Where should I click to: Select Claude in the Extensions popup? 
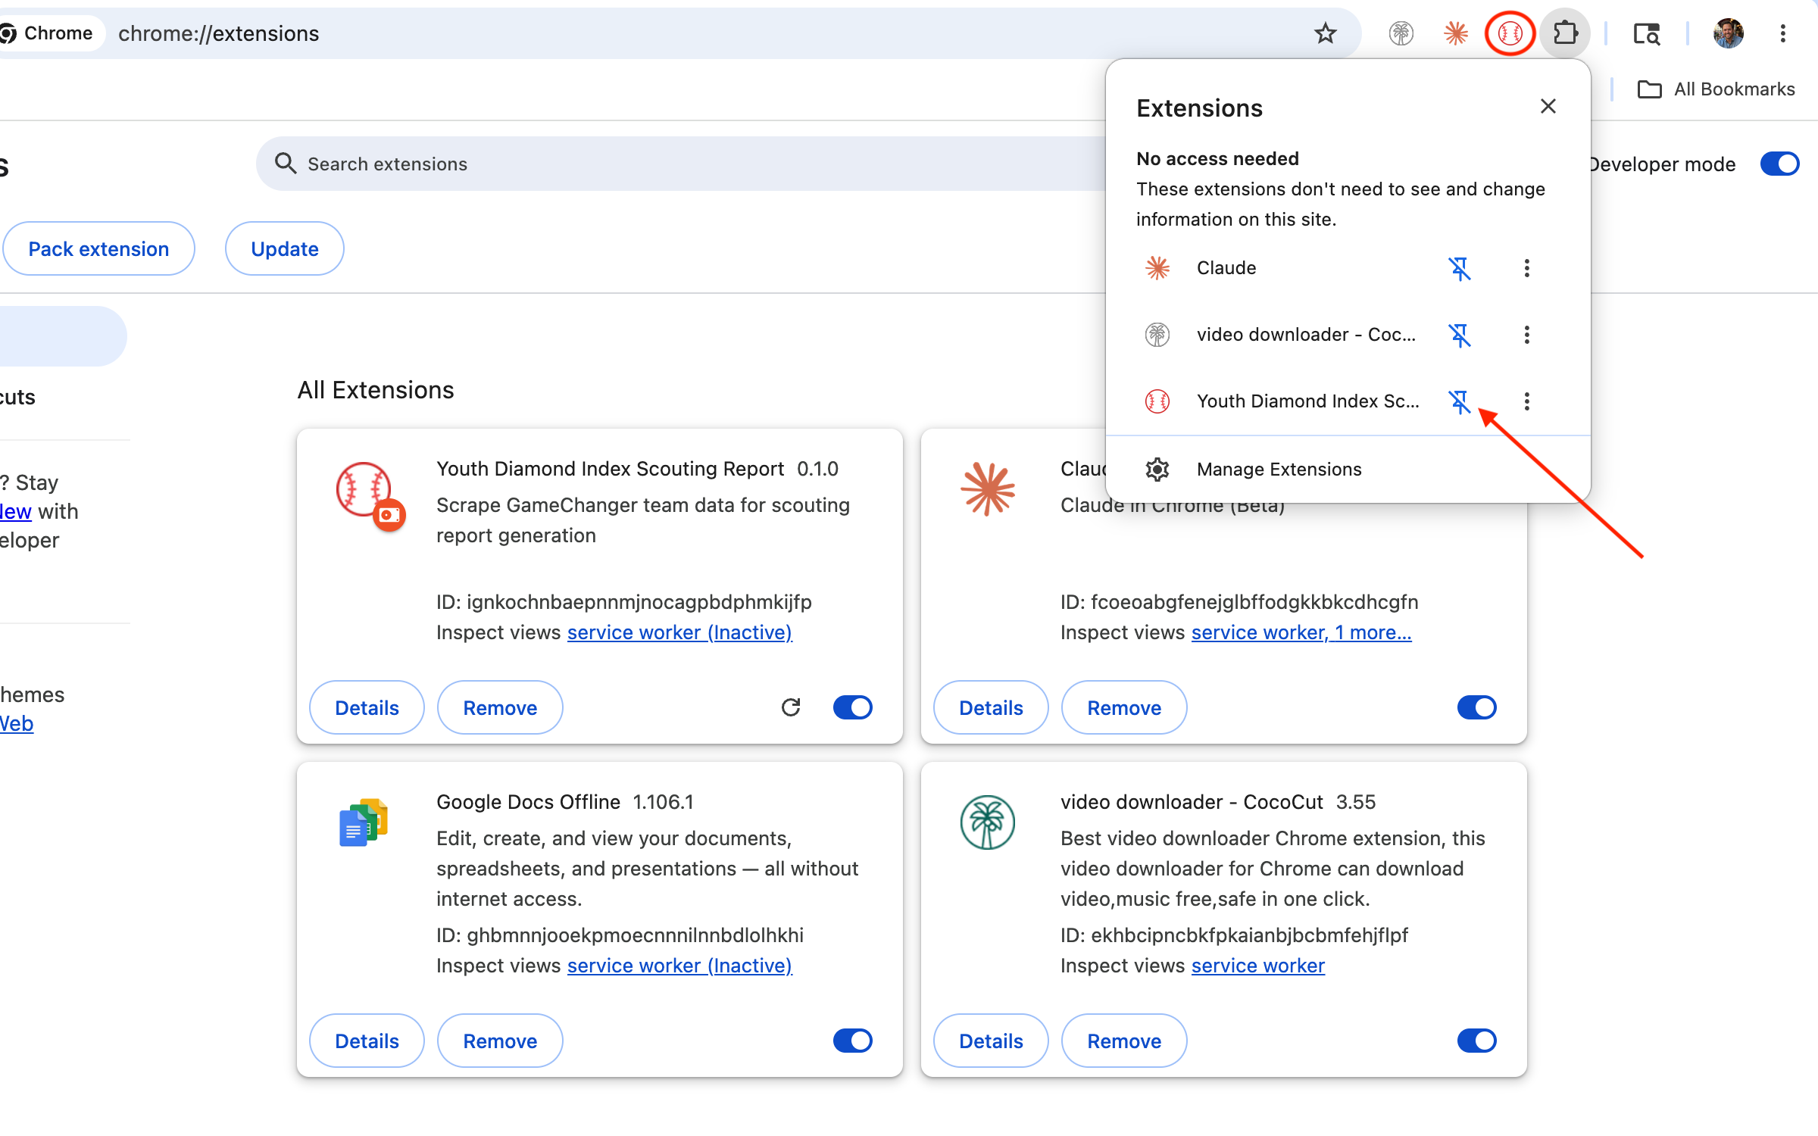pos(1226,268)
